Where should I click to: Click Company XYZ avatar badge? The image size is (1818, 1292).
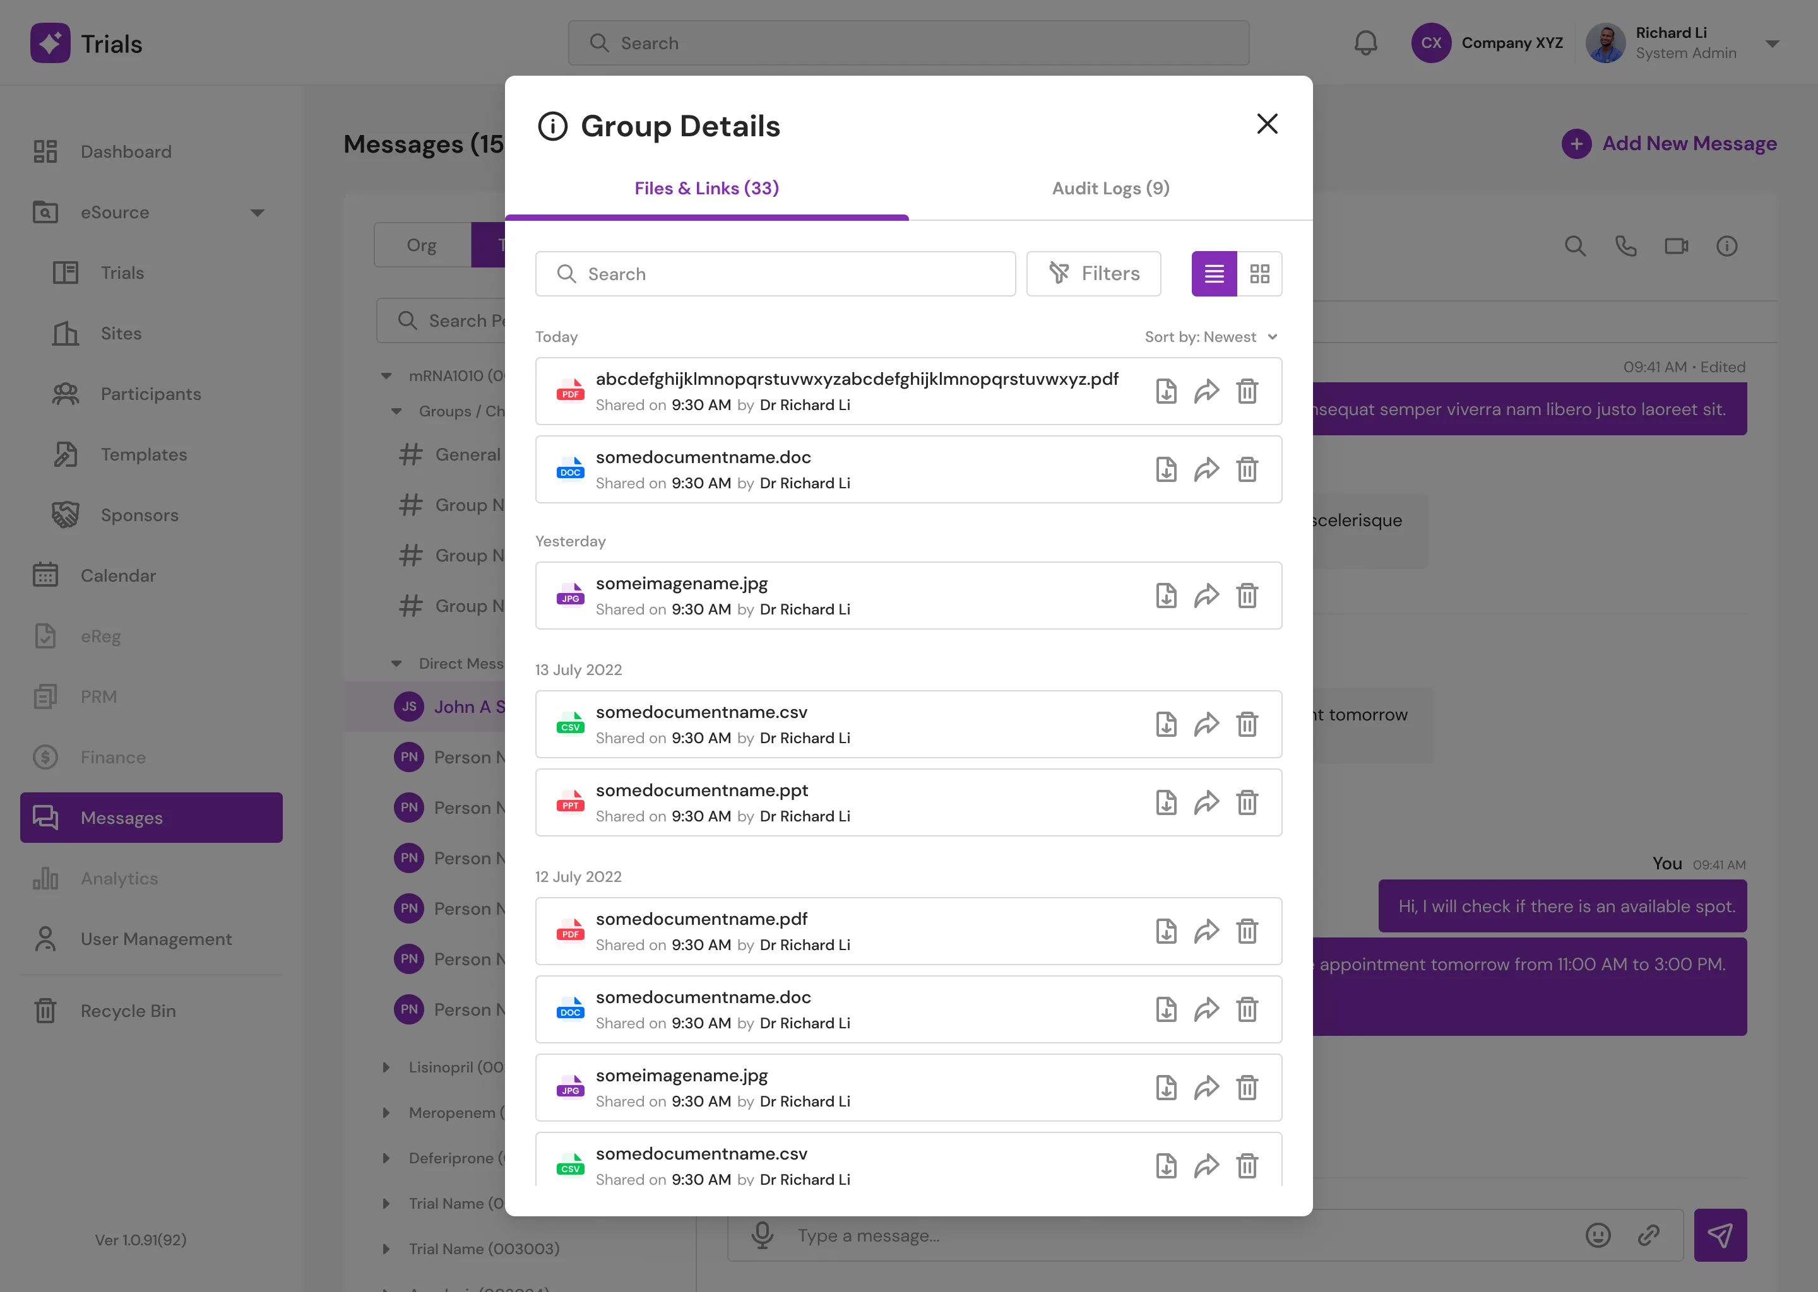coord(1431,43)
